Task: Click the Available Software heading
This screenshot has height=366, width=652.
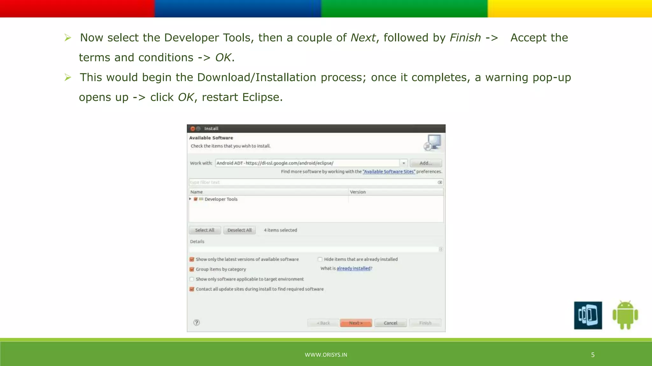Action: coord(211,138)
